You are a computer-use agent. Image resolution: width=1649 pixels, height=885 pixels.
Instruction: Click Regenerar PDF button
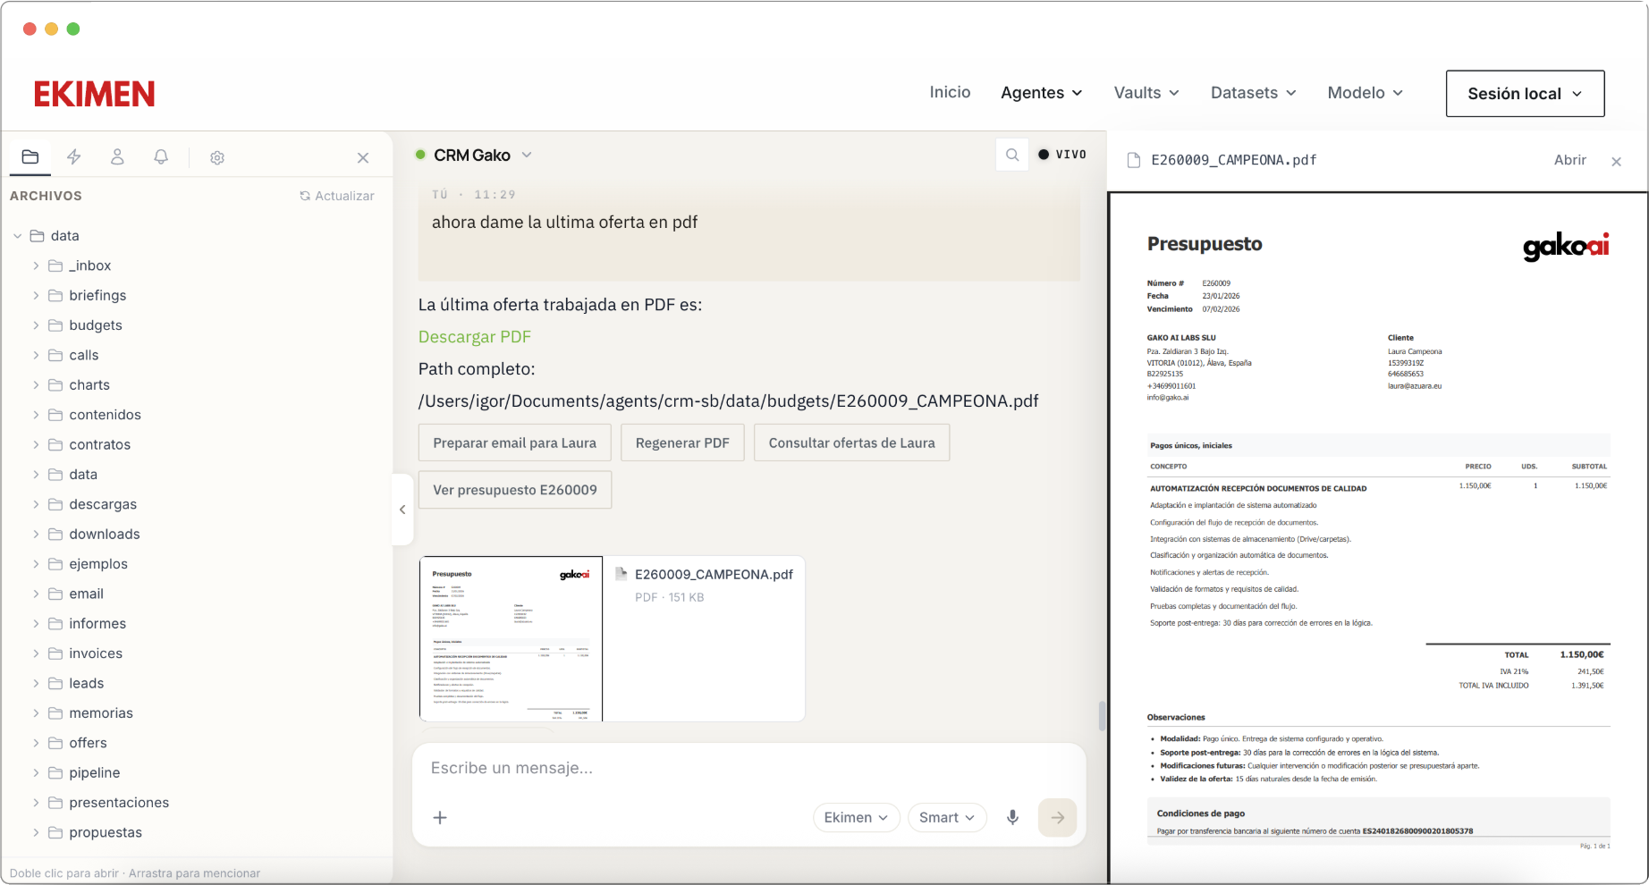(682, 442)
